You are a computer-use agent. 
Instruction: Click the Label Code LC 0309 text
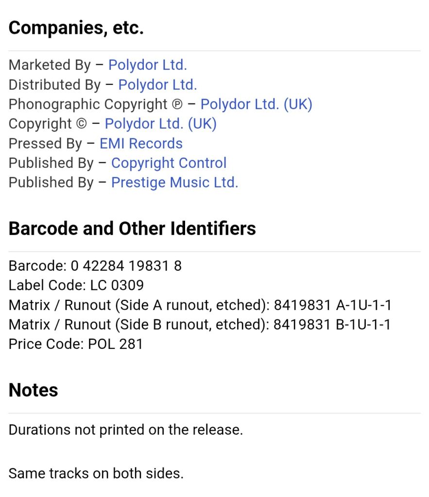[x=76, y=285]
